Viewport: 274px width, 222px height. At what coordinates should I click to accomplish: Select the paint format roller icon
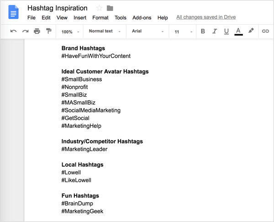point(49,32)
